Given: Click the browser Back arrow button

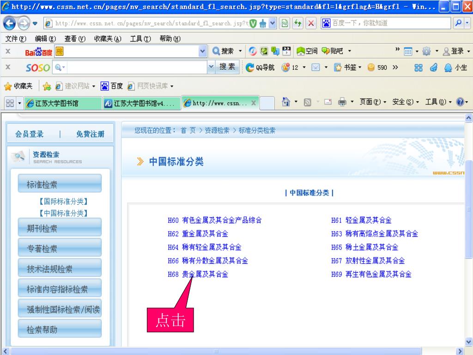Looking at the screenshot, I should click(9, 23).
